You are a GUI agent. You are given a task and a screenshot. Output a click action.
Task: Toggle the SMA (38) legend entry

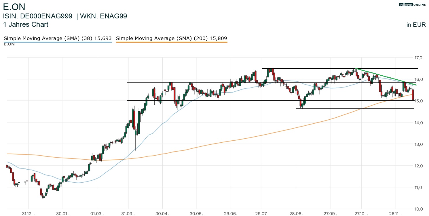pyautogui.click(x=58, y=38)
